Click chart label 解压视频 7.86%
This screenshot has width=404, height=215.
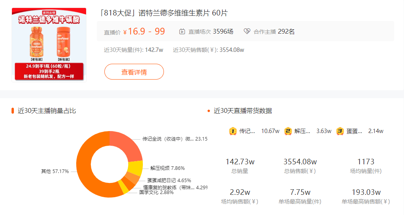[167, 168]
